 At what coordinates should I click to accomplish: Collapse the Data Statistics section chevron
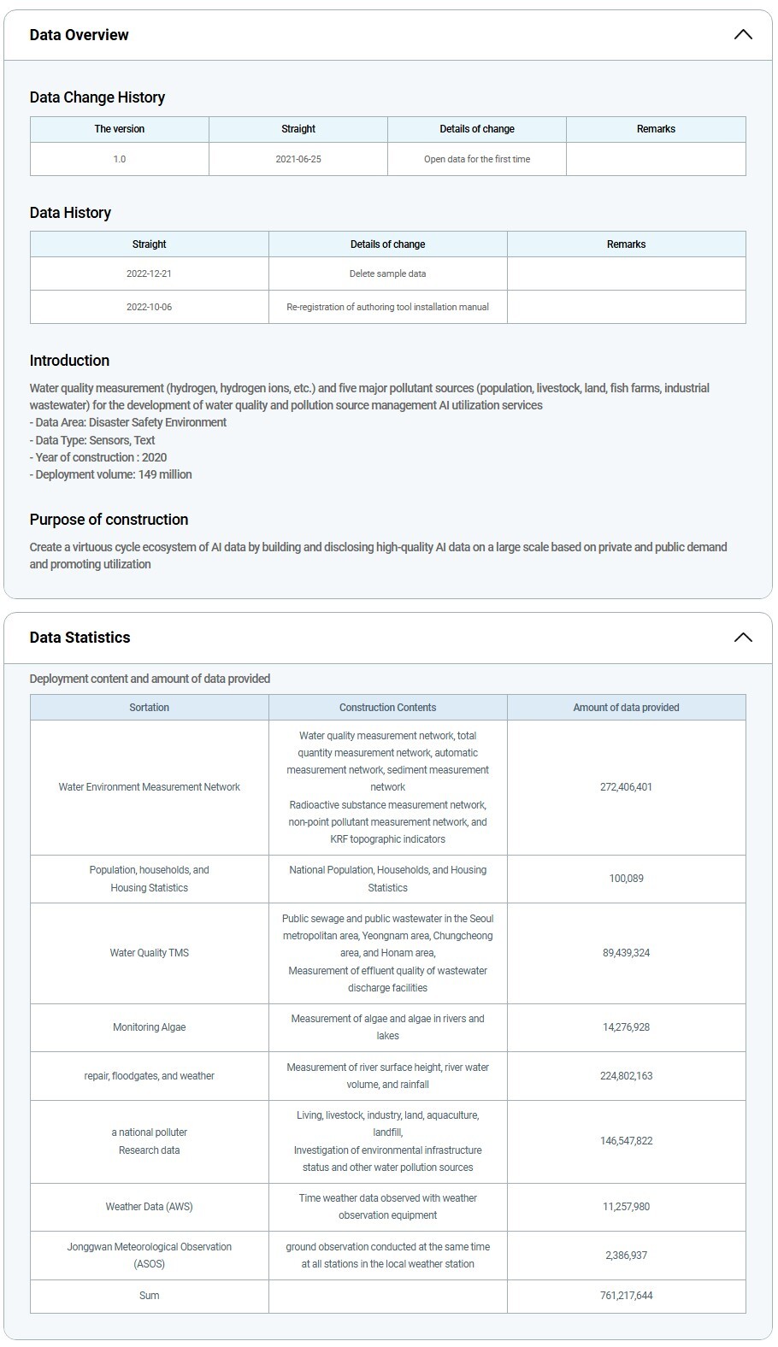(743, 638)
